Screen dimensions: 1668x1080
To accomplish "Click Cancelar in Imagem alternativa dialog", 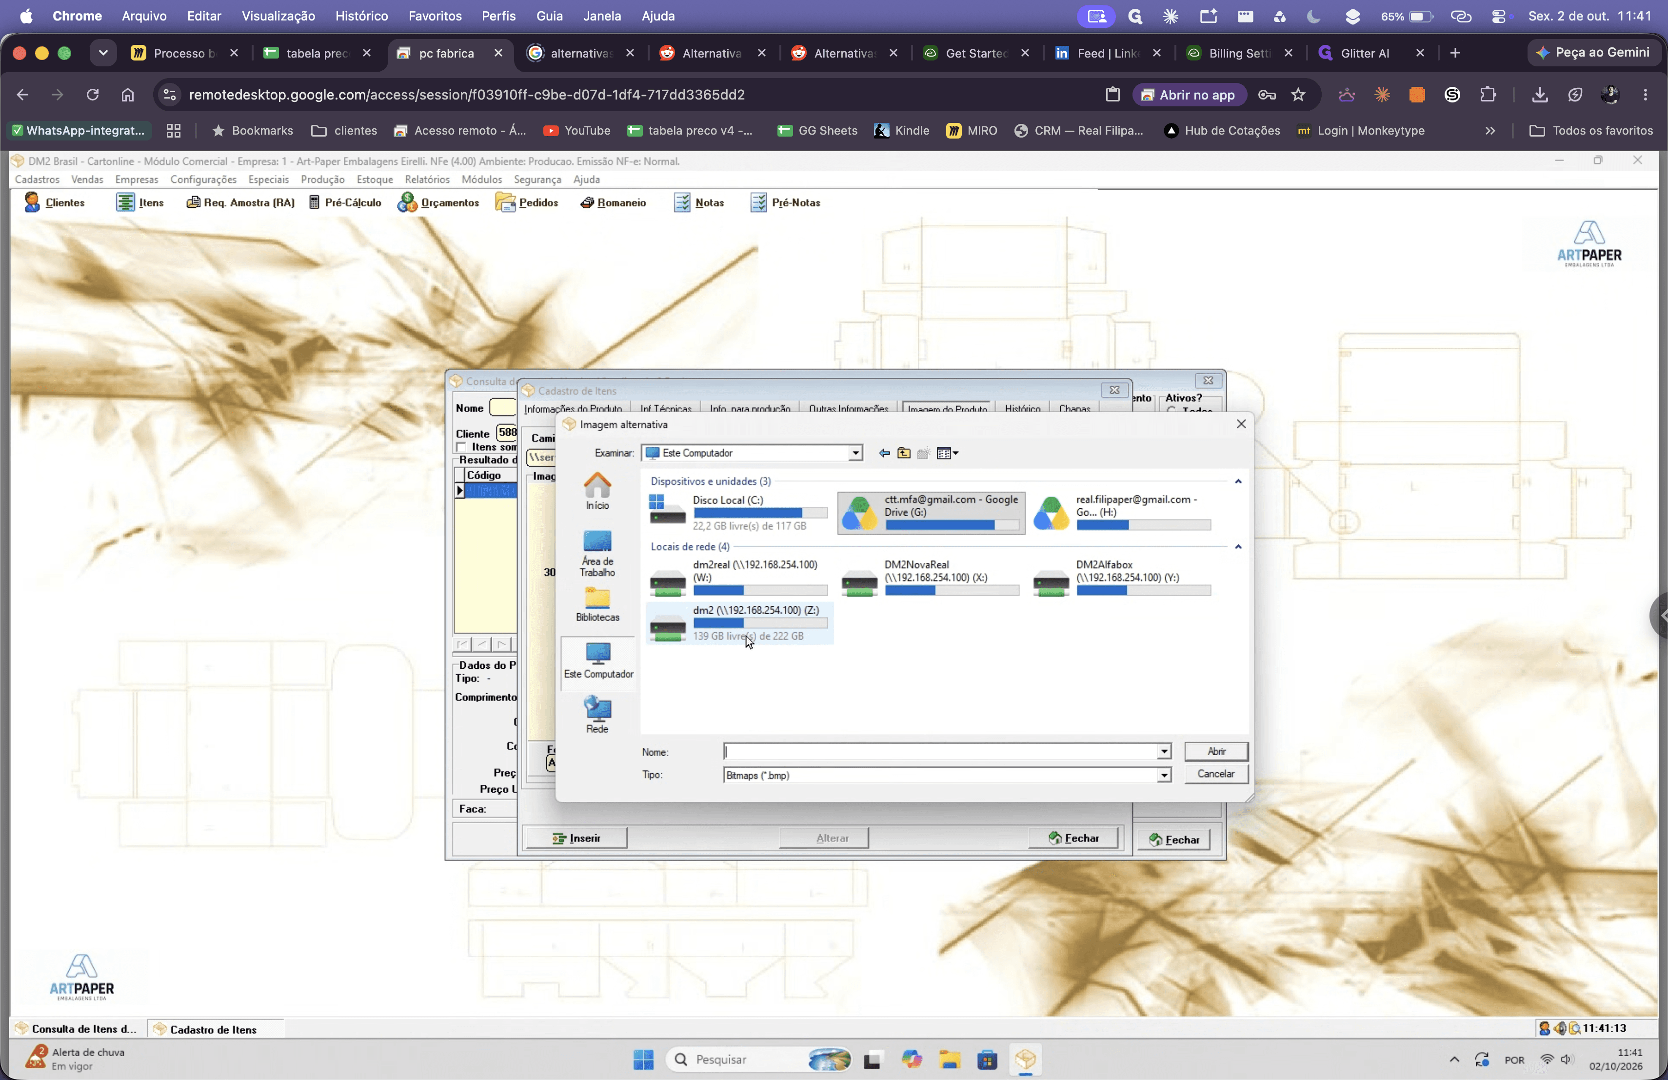I will point(1216,774).
